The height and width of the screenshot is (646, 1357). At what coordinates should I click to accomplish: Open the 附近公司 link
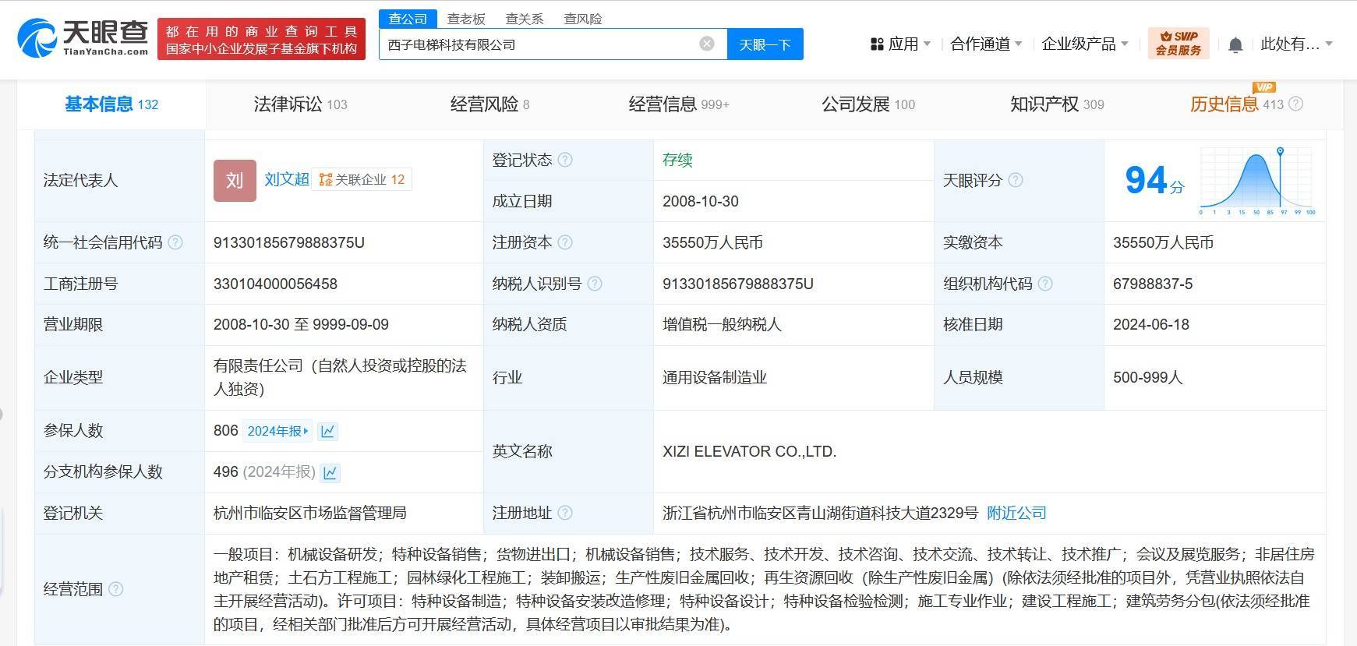[1016, 513]
